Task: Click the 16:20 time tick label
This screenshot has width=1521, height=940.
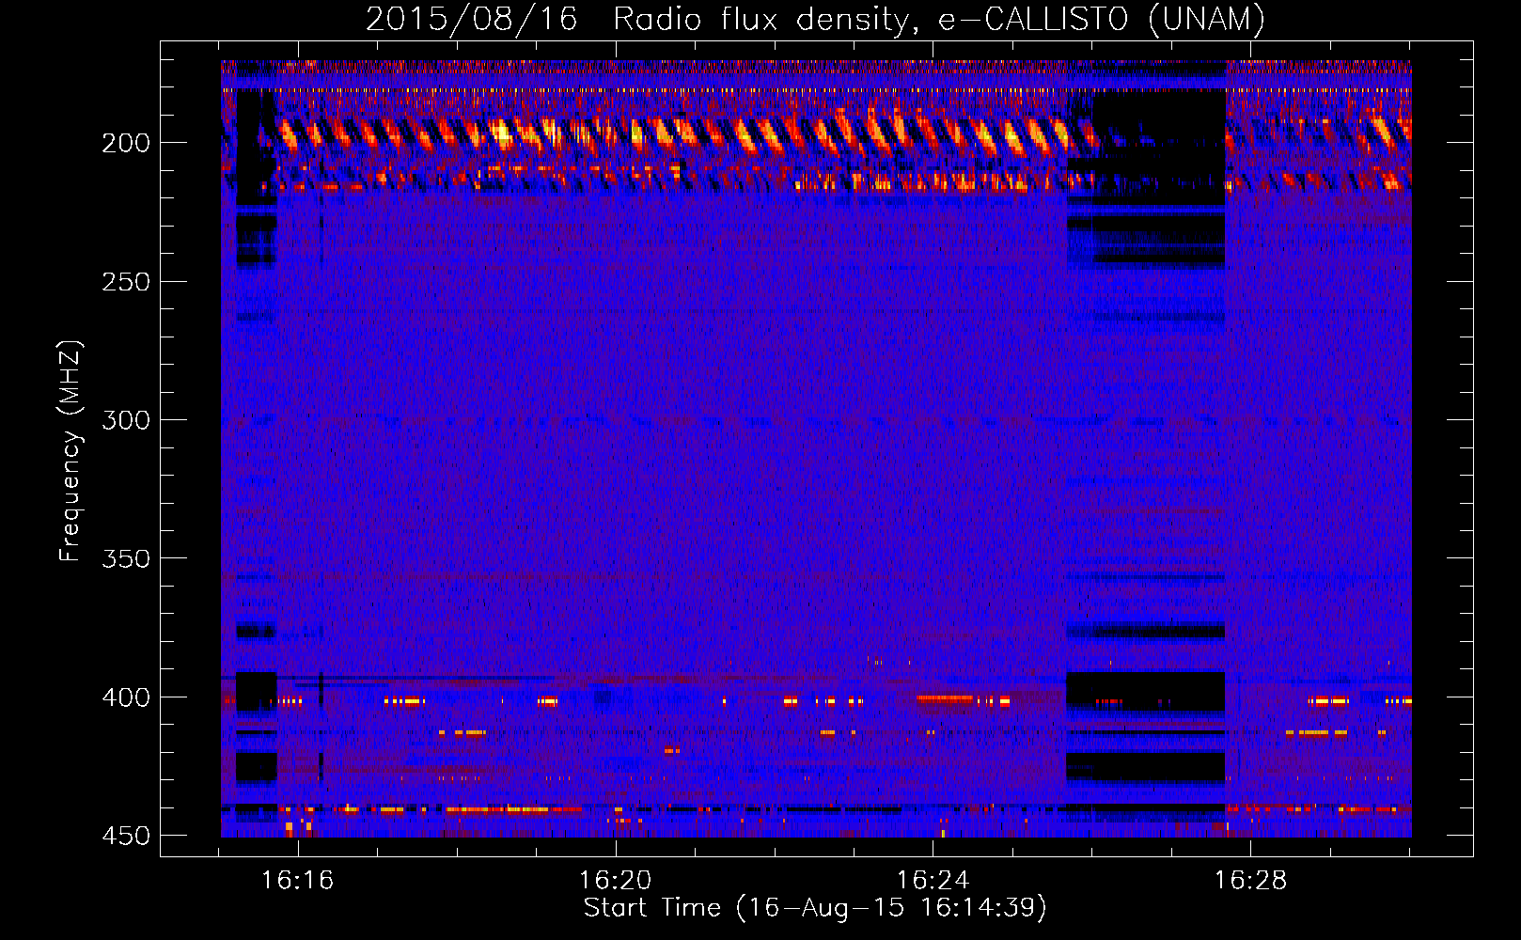Action: (616, 880)
